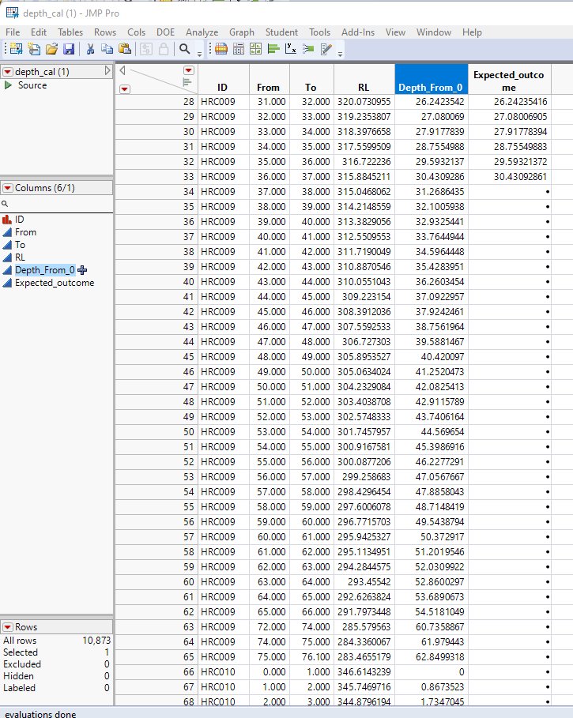Click the New Data Table toolbar icon

point(17,49)
